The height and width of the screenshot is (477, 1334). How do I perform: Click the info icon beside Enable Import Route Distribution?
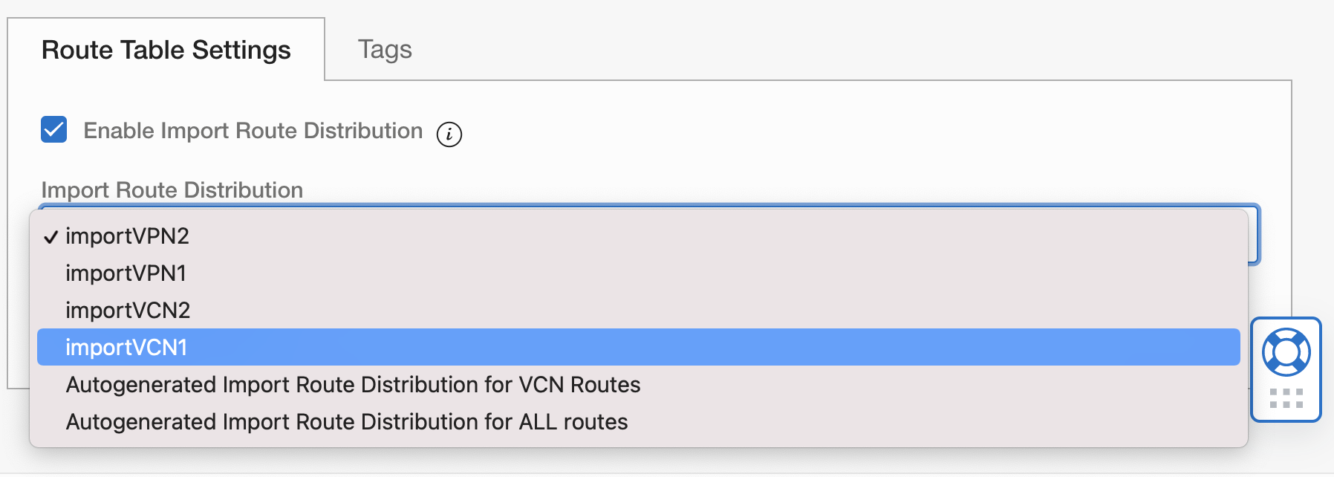(x=449, y=134)
